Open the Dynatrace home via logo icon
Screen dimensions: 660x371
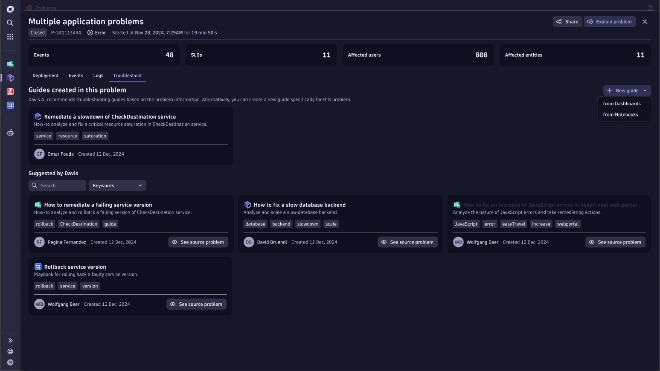tap(10, 9)
